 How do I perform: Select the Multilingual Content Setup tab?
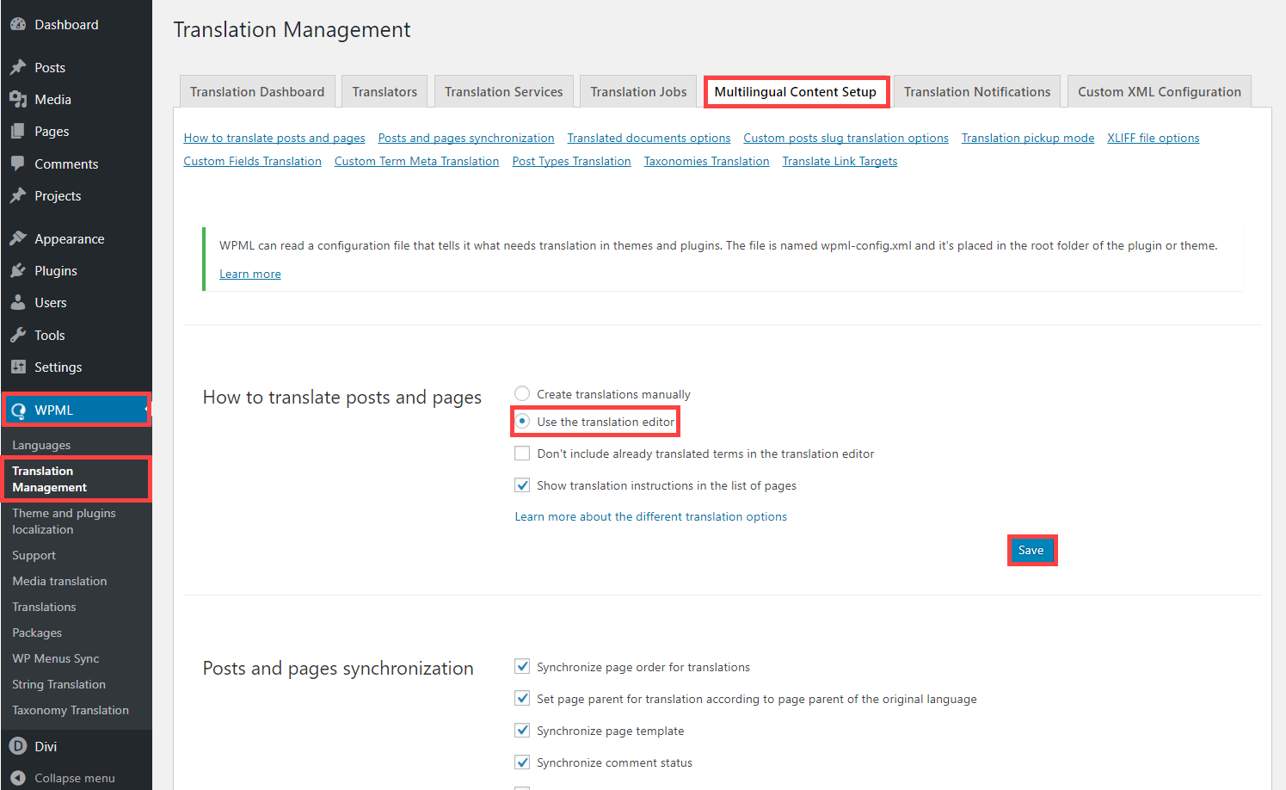coord(796,91)
